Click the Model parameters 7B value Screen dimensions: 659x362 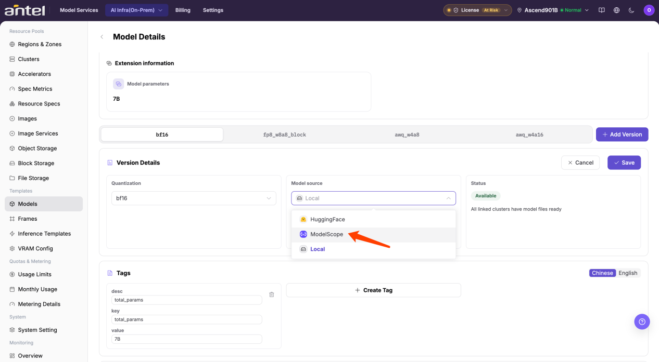[x=117, y=99]
